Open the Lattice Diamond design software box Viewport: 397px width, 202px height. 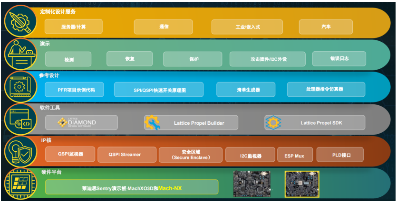pyautogui.click(x=81, y=122)
